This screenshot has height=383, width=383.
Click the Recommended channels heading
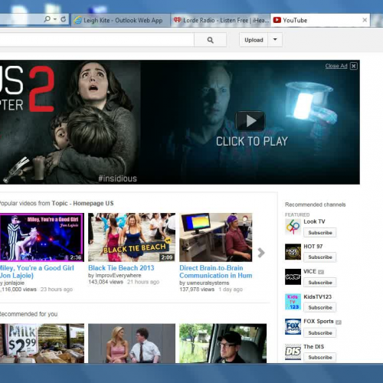tap(315, 205)
